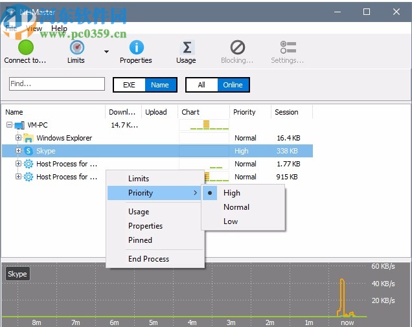Click the orange traffic spike on graph
Screen dimensions: 412x327
tap(342, 297)
